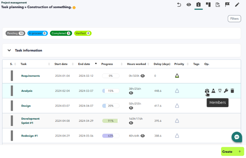Open the Design task link
Image resolution: width=246 pixels, height=158 pixels.
pyautogui.click(x=26, y=106)
